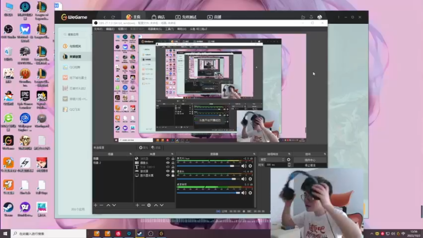The height and width of the screenshot is (238, 423).
Task: Open the OBS Scene Collection menu
Action: 154,29
